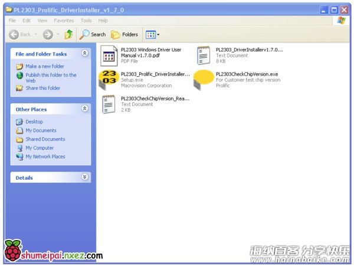Open the Favorites menu
The height and width of the screenshot is (266, 354).
click(x=64, y=21)
